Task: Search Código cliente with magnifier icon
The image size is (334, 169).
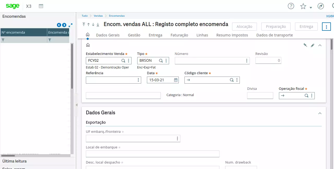Action: pyautogui.click(x=231, y=80)
